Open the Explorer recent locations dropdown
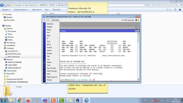The image size is (183, 103). [8, 5]
